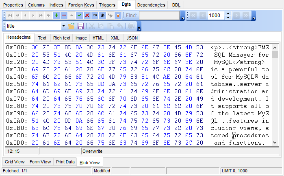284x176 pixels.
Task: Go to previous record arrow
Action: 25,15
